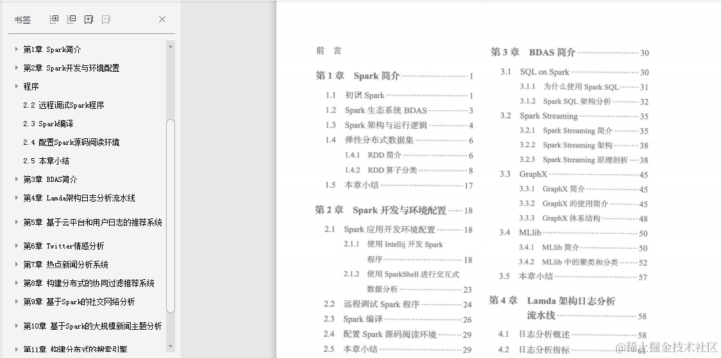Click 第1章 Spark简介 heading in contents

coord(357,76)
